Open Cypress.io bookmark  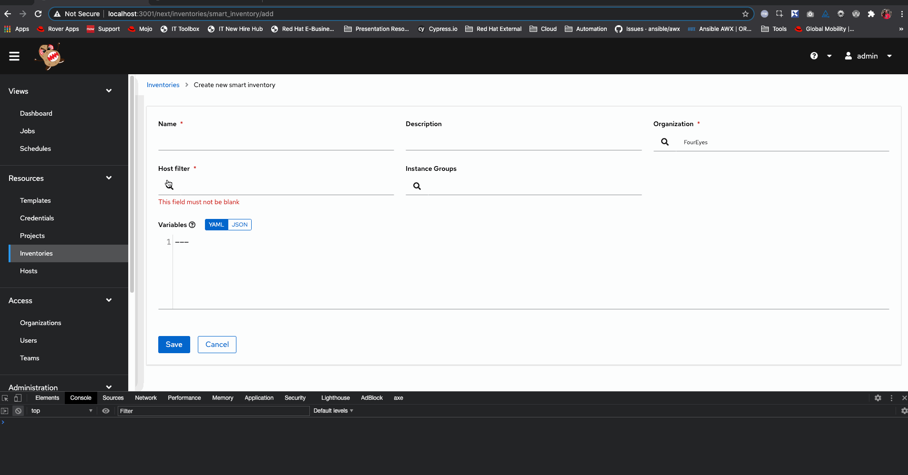(x=438, y=29)
